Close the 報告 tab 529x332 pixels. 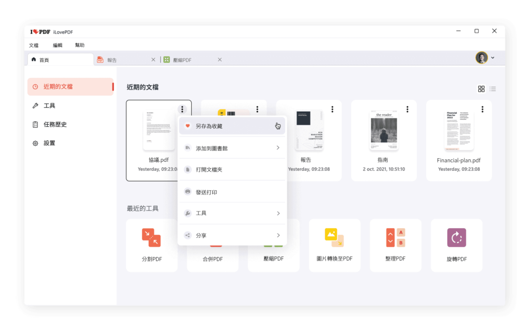153,59
